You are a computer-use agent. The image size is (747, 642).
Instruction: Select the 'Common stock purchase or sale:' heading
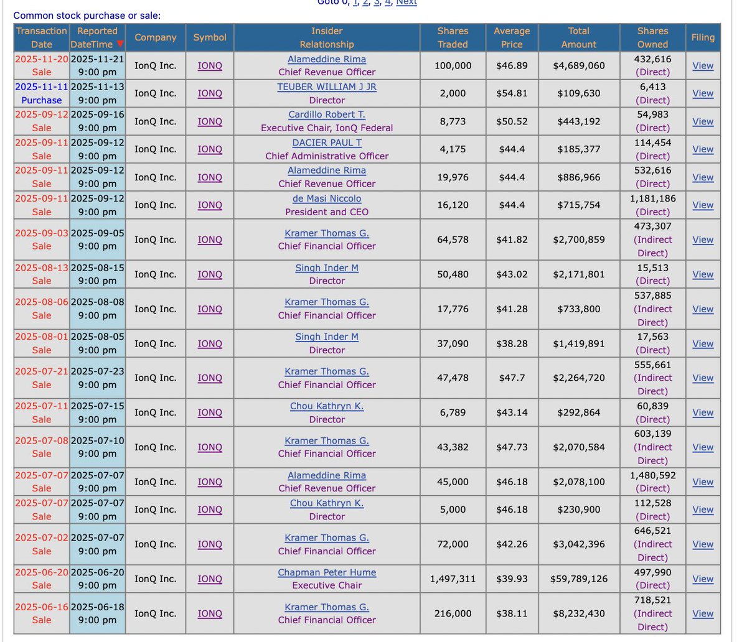click(x=87, y=15)
